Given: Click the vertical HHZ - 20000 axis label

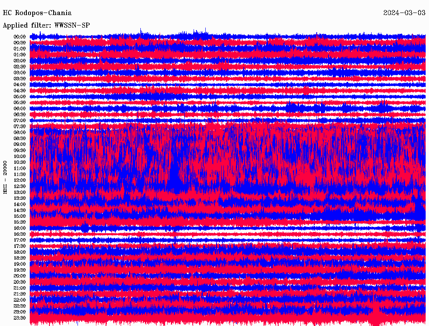Looking at the screenshot, I should [x=5, y=177].
